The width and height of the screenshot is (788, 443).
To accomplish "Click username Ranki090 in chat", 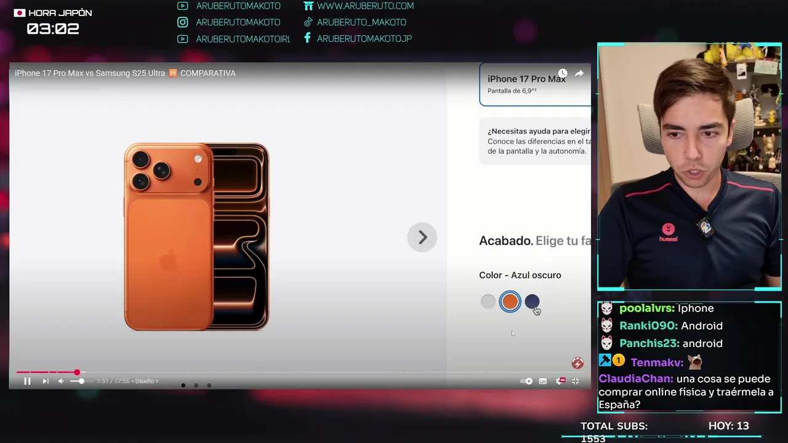I will coord(649,326).
